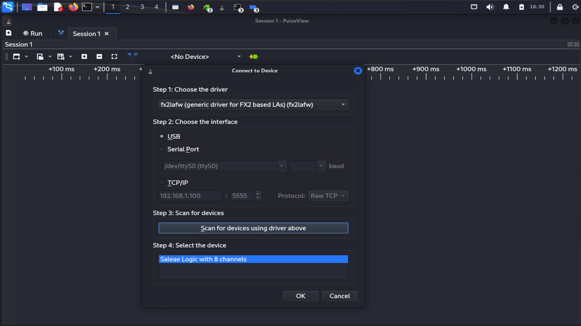
Task: Zoom to fit the entire trace
Action: 114,57
